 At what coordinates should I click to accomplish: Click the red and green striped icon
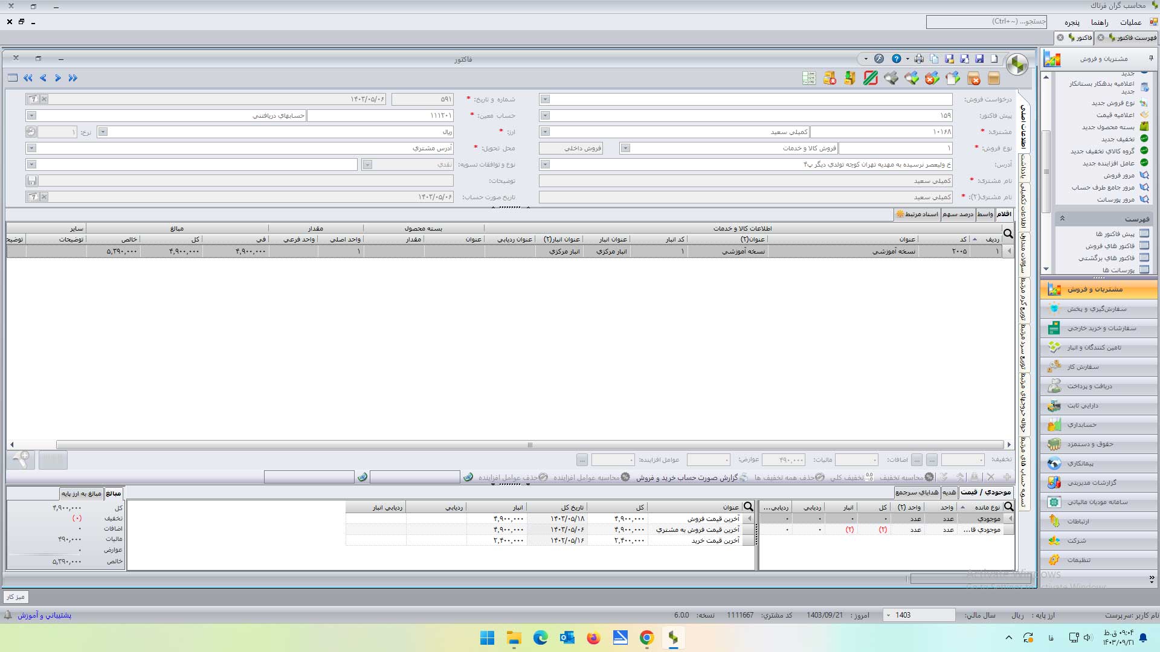tap(871, 78)
